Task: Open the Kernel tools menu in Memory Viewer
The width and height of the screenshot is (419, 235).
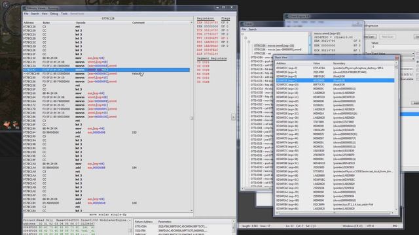Action: (x=77, y=14)
